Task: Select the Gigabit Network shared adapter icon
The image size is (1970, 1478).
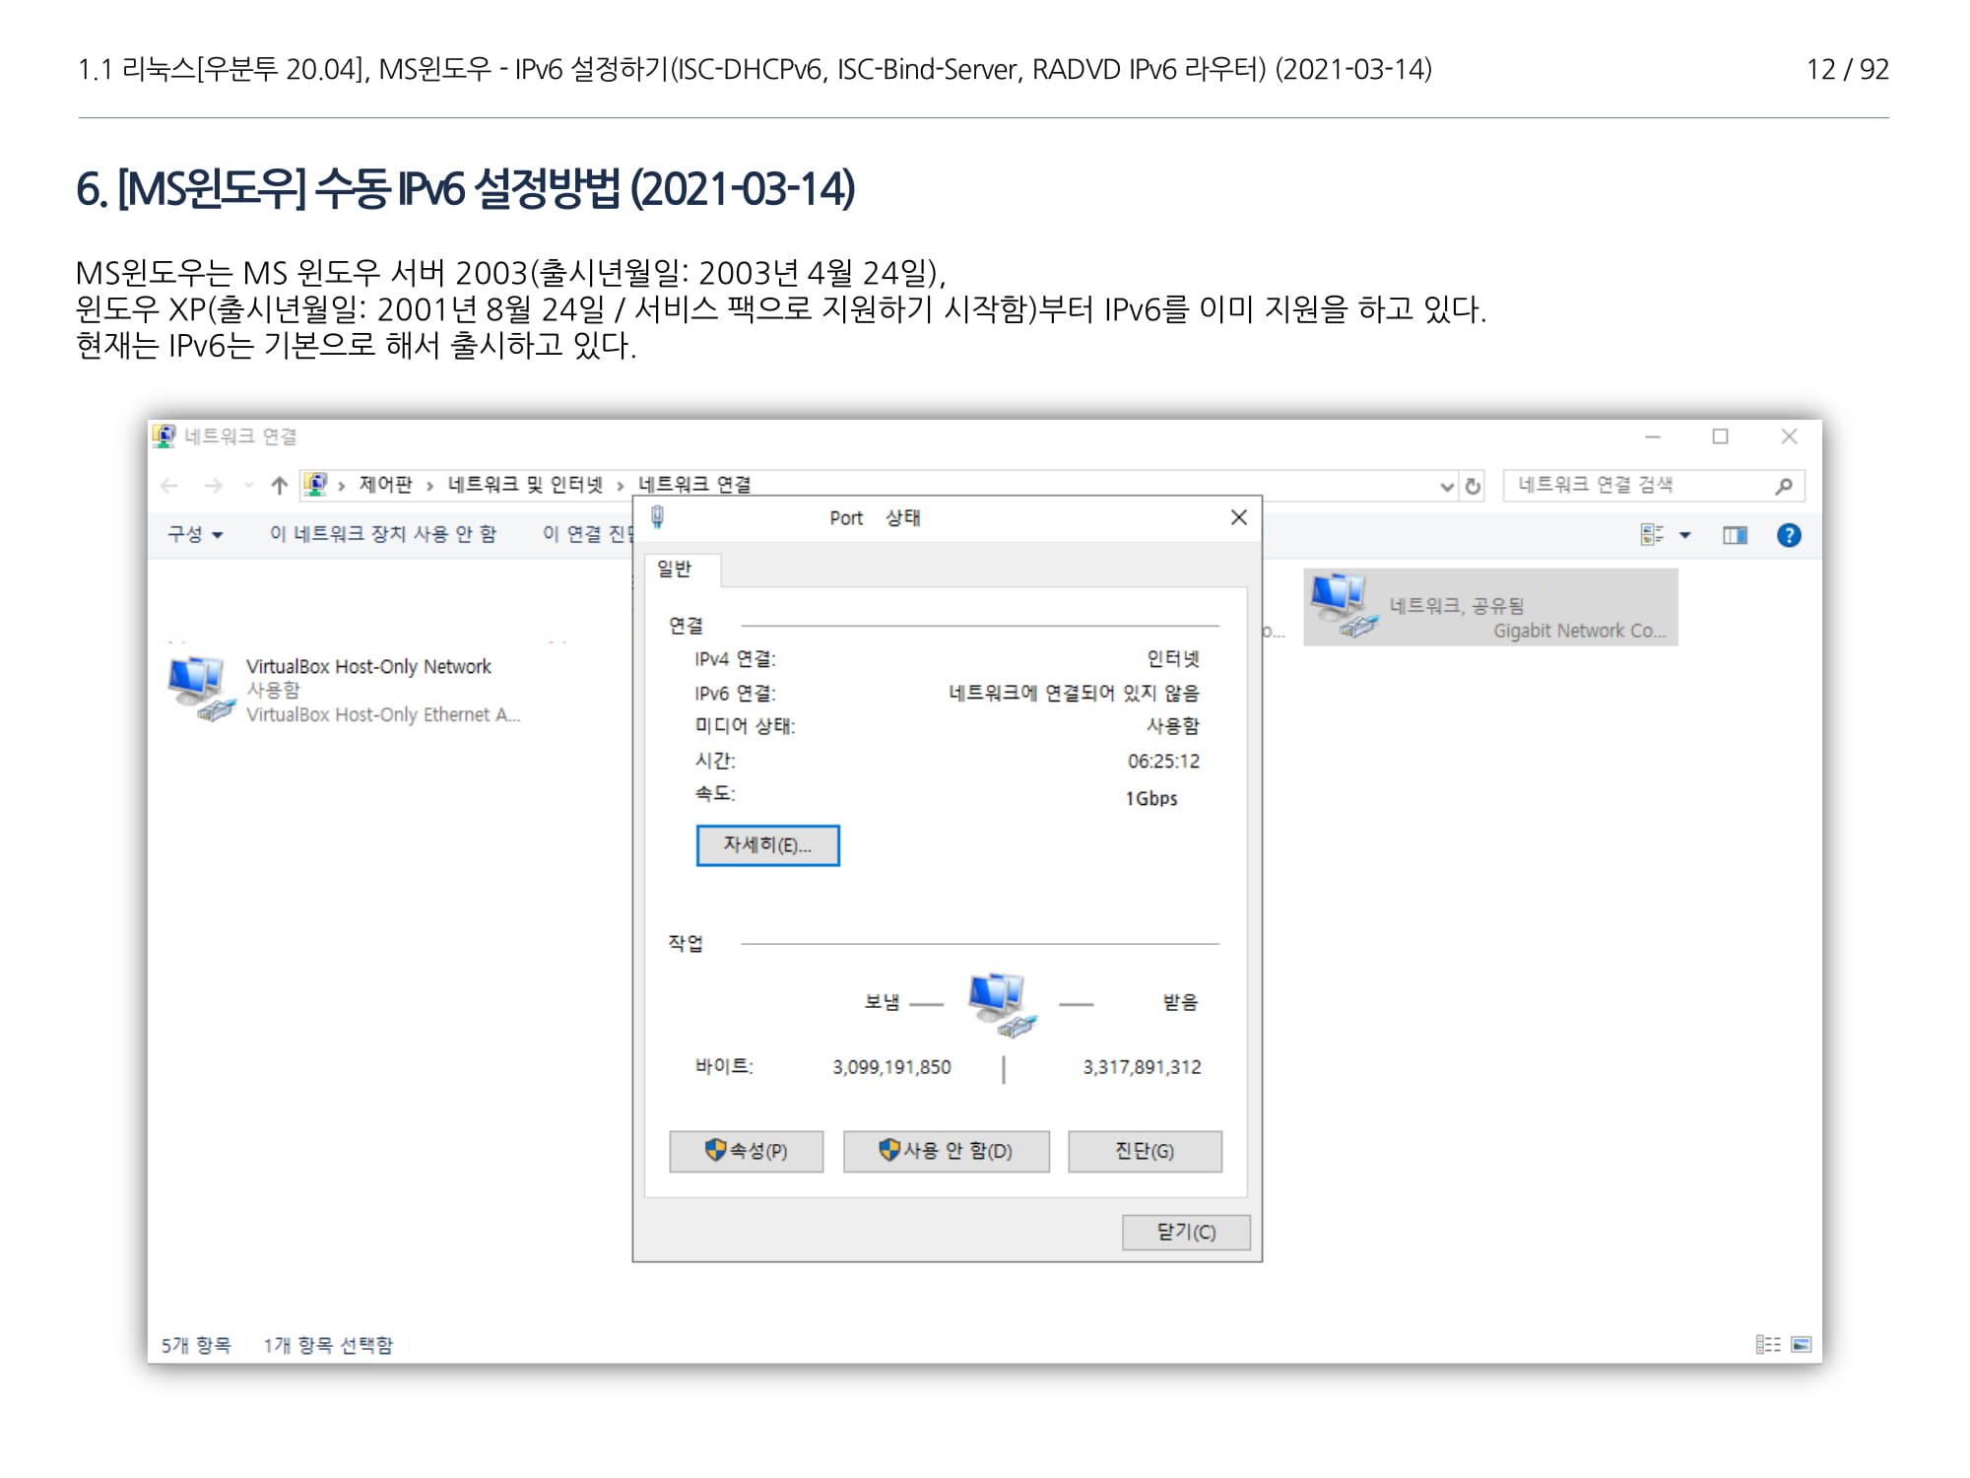Action: 1342,604
